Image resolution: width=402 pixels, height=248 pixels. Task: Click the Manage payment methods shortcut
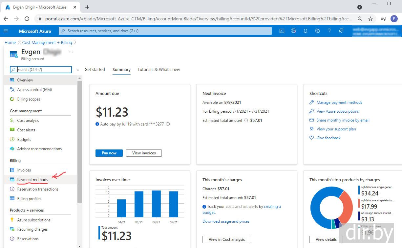[x=339, y=102]
